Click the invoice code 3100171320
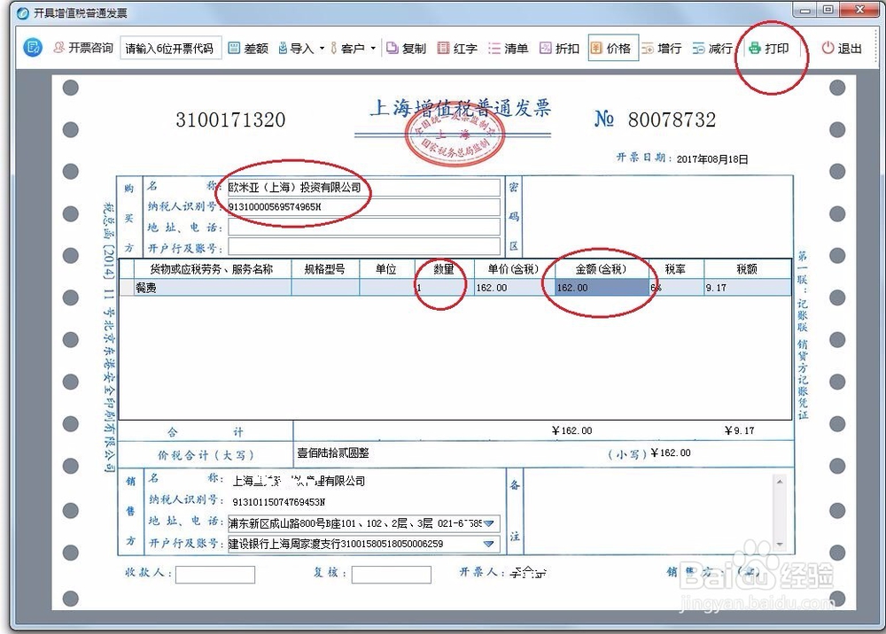This screenshot has width=886, height=634. coord(230,120)
